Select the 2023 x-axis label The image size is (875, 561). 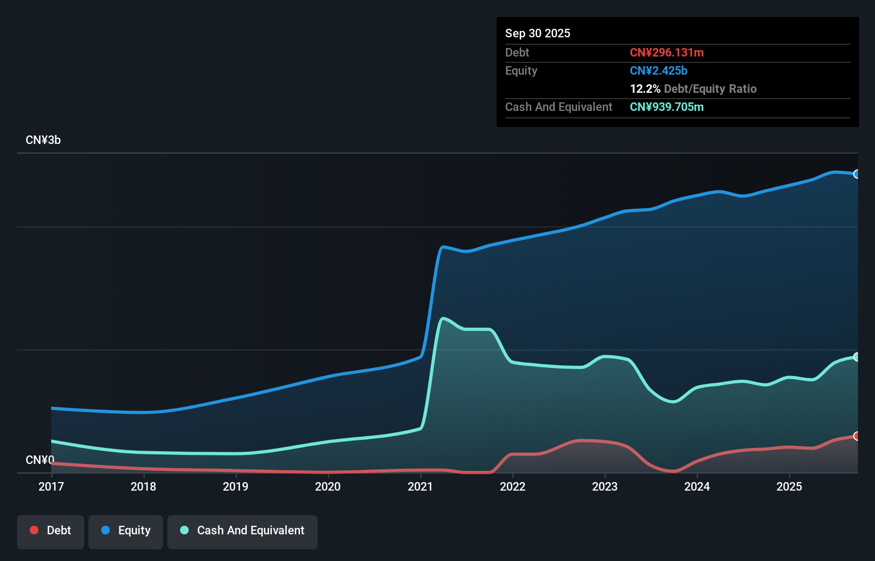[x=605, y=486]
